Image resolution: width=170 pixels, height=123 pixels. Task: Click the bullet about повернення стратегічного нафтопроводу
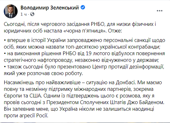[84, 57]
